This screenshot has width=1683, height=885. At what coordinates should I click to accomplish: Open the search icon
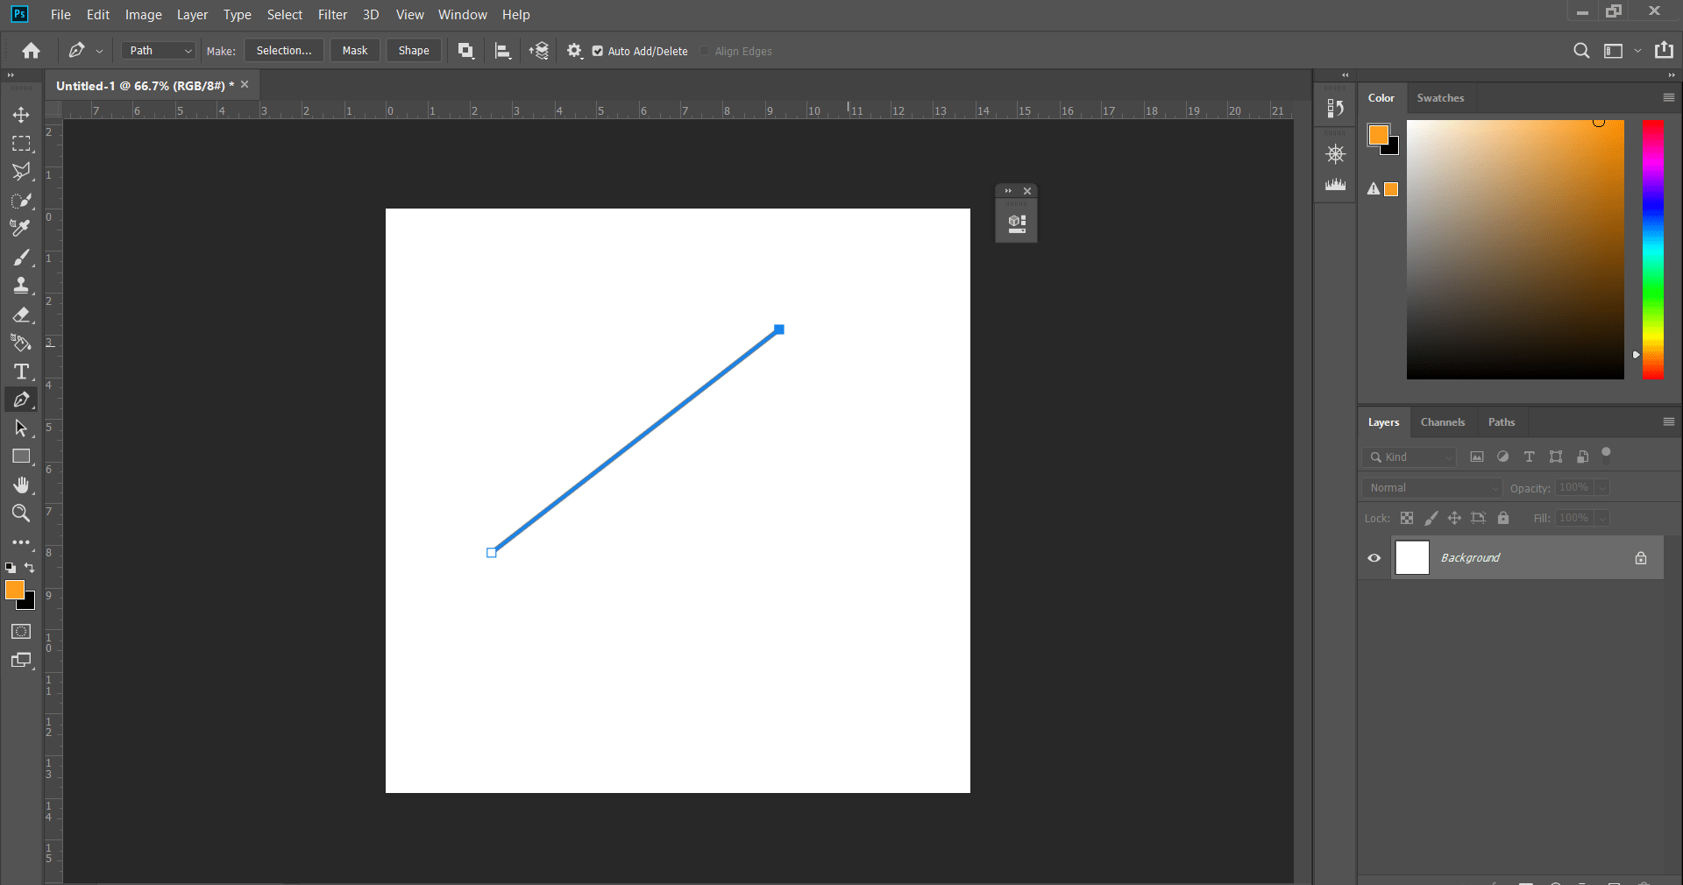point(1581,51)
